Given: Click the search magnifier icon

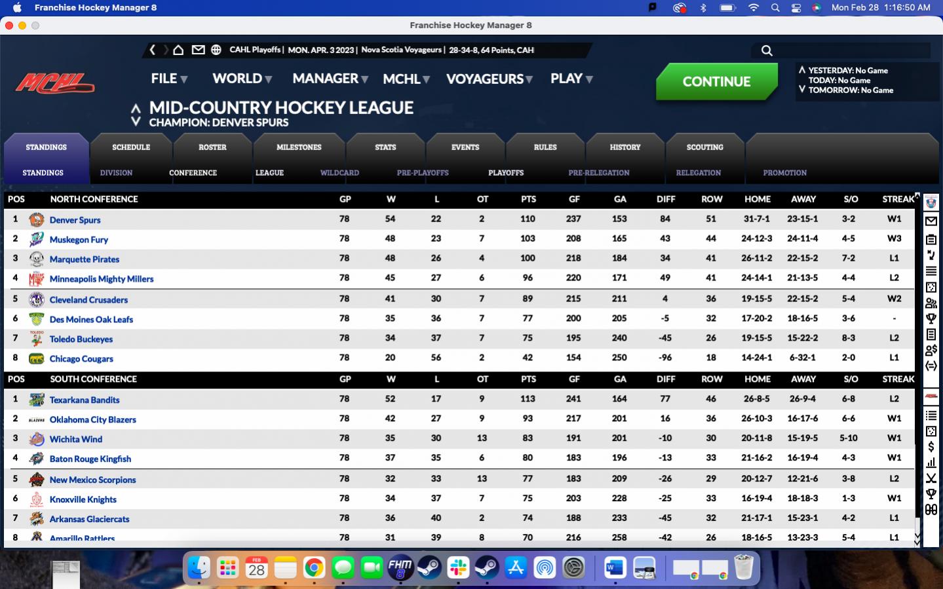Looking at the screenshot, I should pos(767,50).
